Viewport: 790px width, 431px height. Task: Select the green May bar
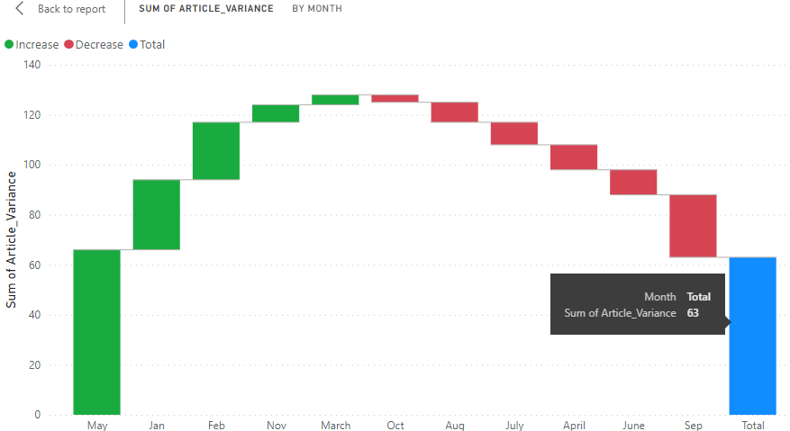click(96, 331)
